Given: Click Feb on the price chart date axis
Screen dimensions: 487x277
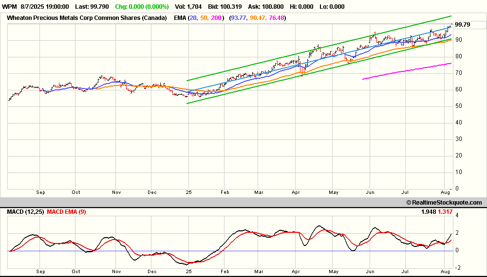Looking at the screenshot, I should point(225,192).
